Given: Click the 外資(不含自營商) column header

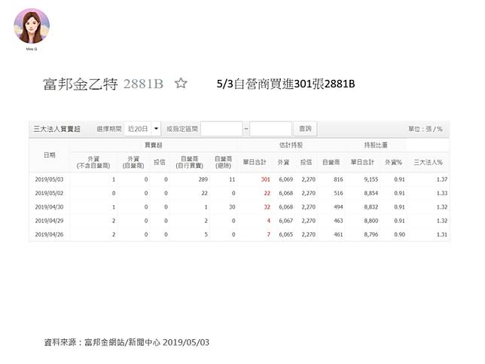Looking at the screenshot, I should pyautogui.click(x=93, y=162).
